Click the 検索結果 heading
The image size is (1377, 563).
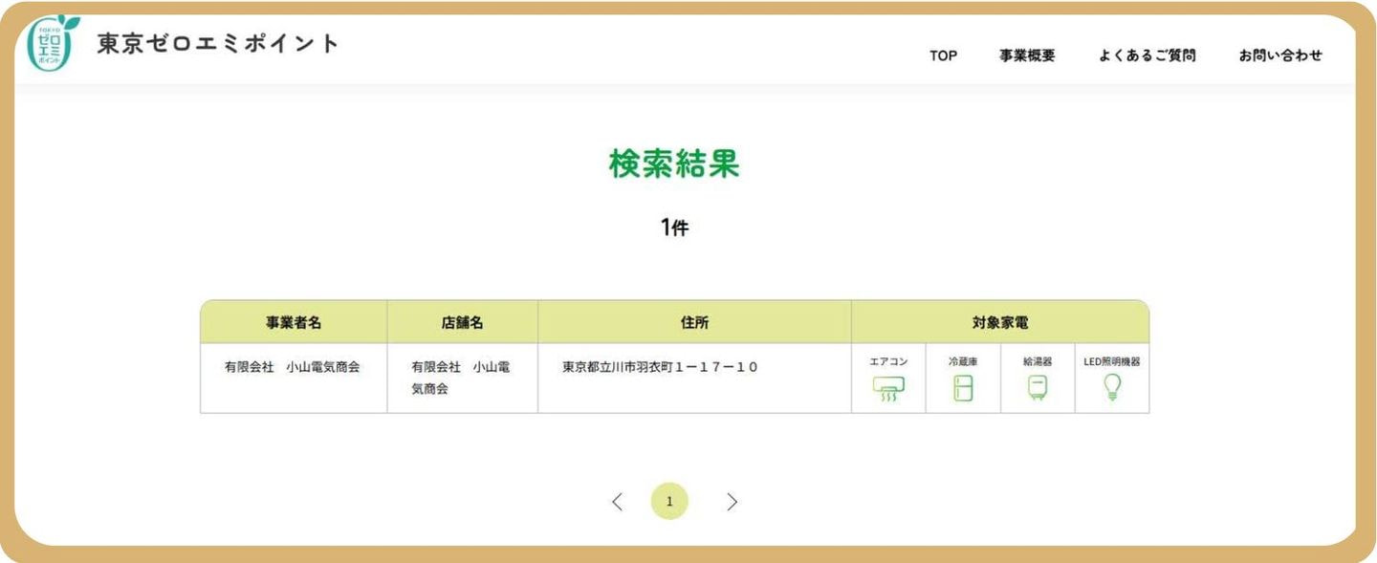674,163
